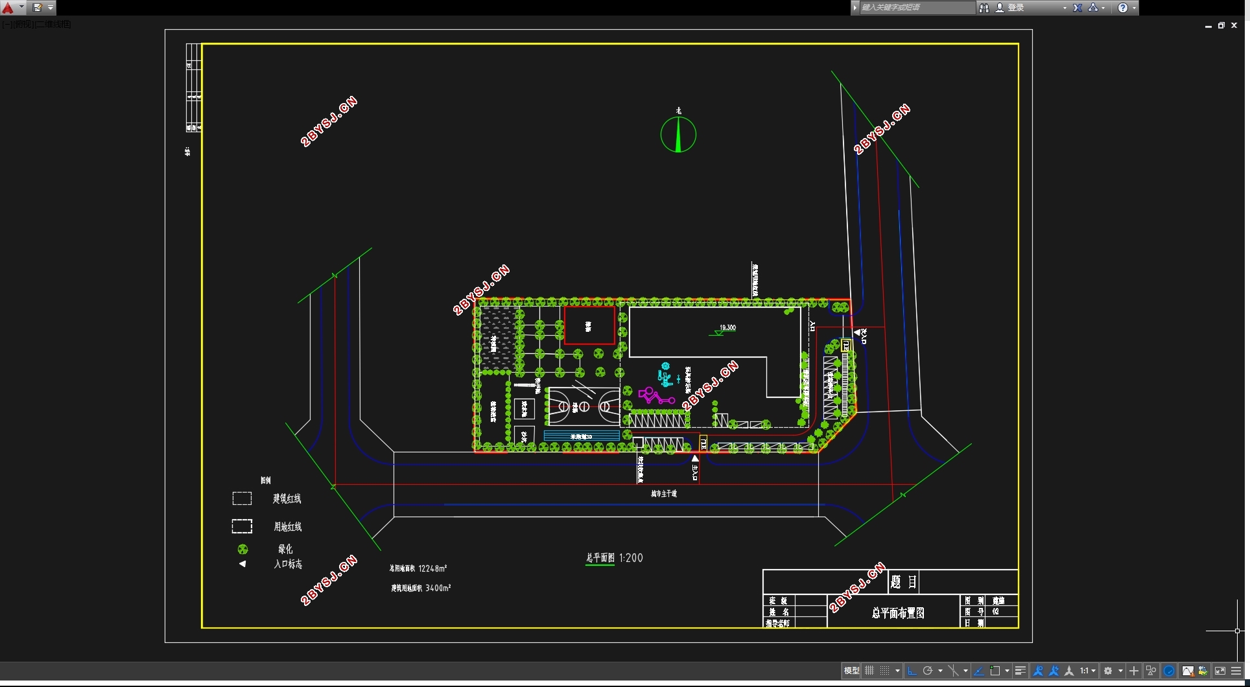Open the dropdown arrow beside object snap tracking

(965, 671)
